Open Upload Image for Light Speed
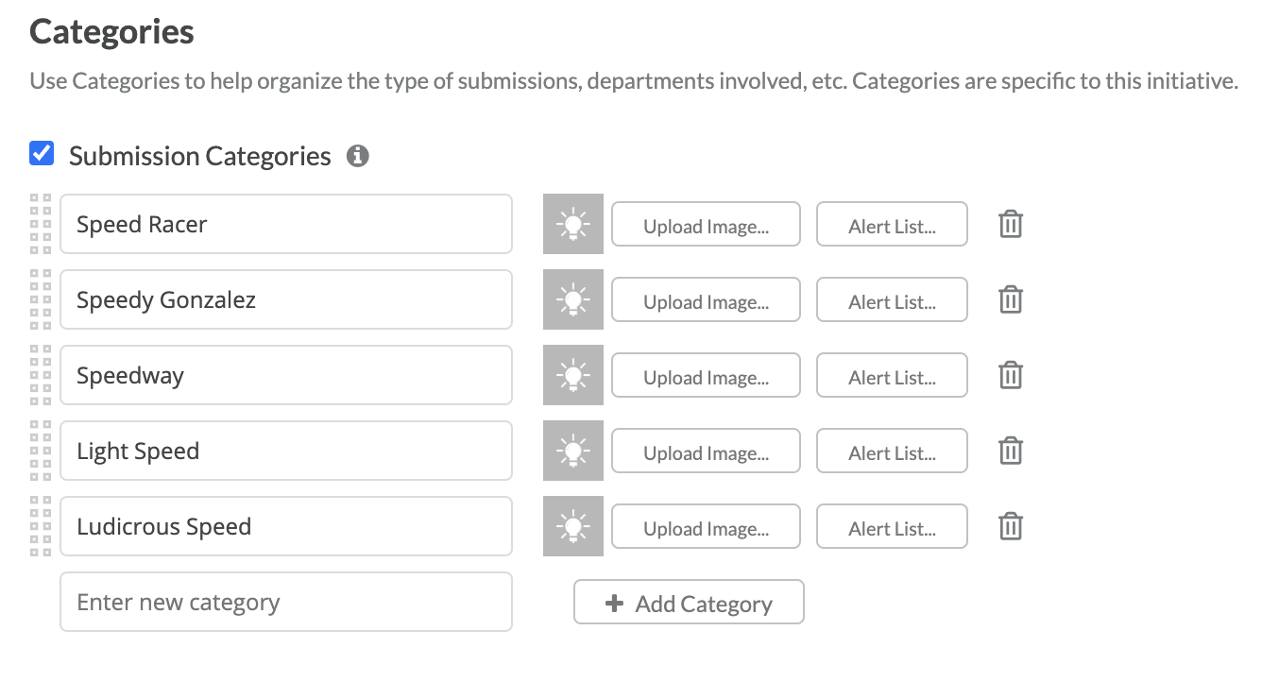Viewport: 1262px width, 682px height. pyautogui.click(x=706, y=451)
